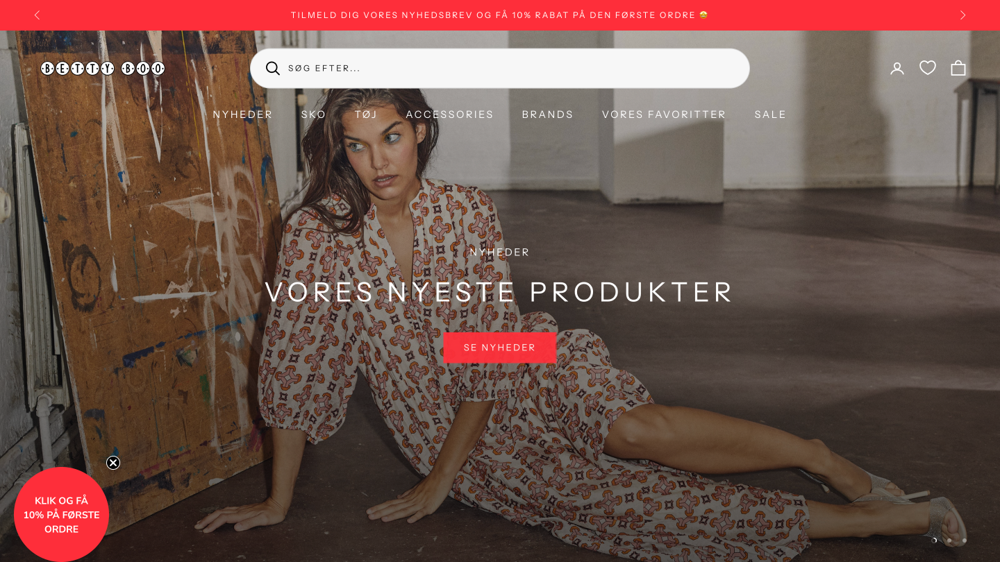Open the user account icon
The image size is (1000, 562).
pos(897,68)
